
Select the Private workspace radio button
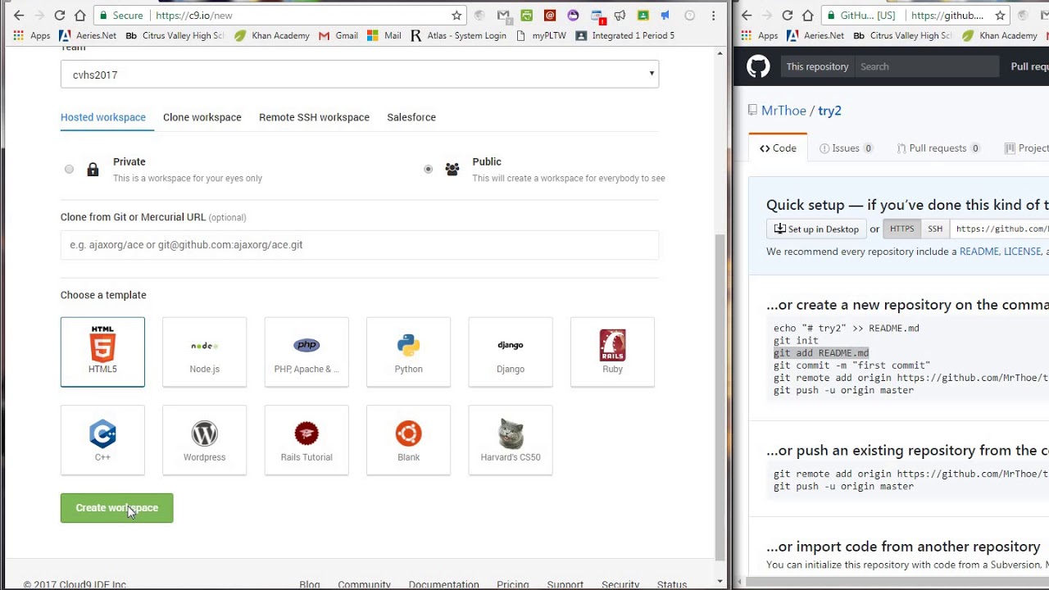(69, 169)
